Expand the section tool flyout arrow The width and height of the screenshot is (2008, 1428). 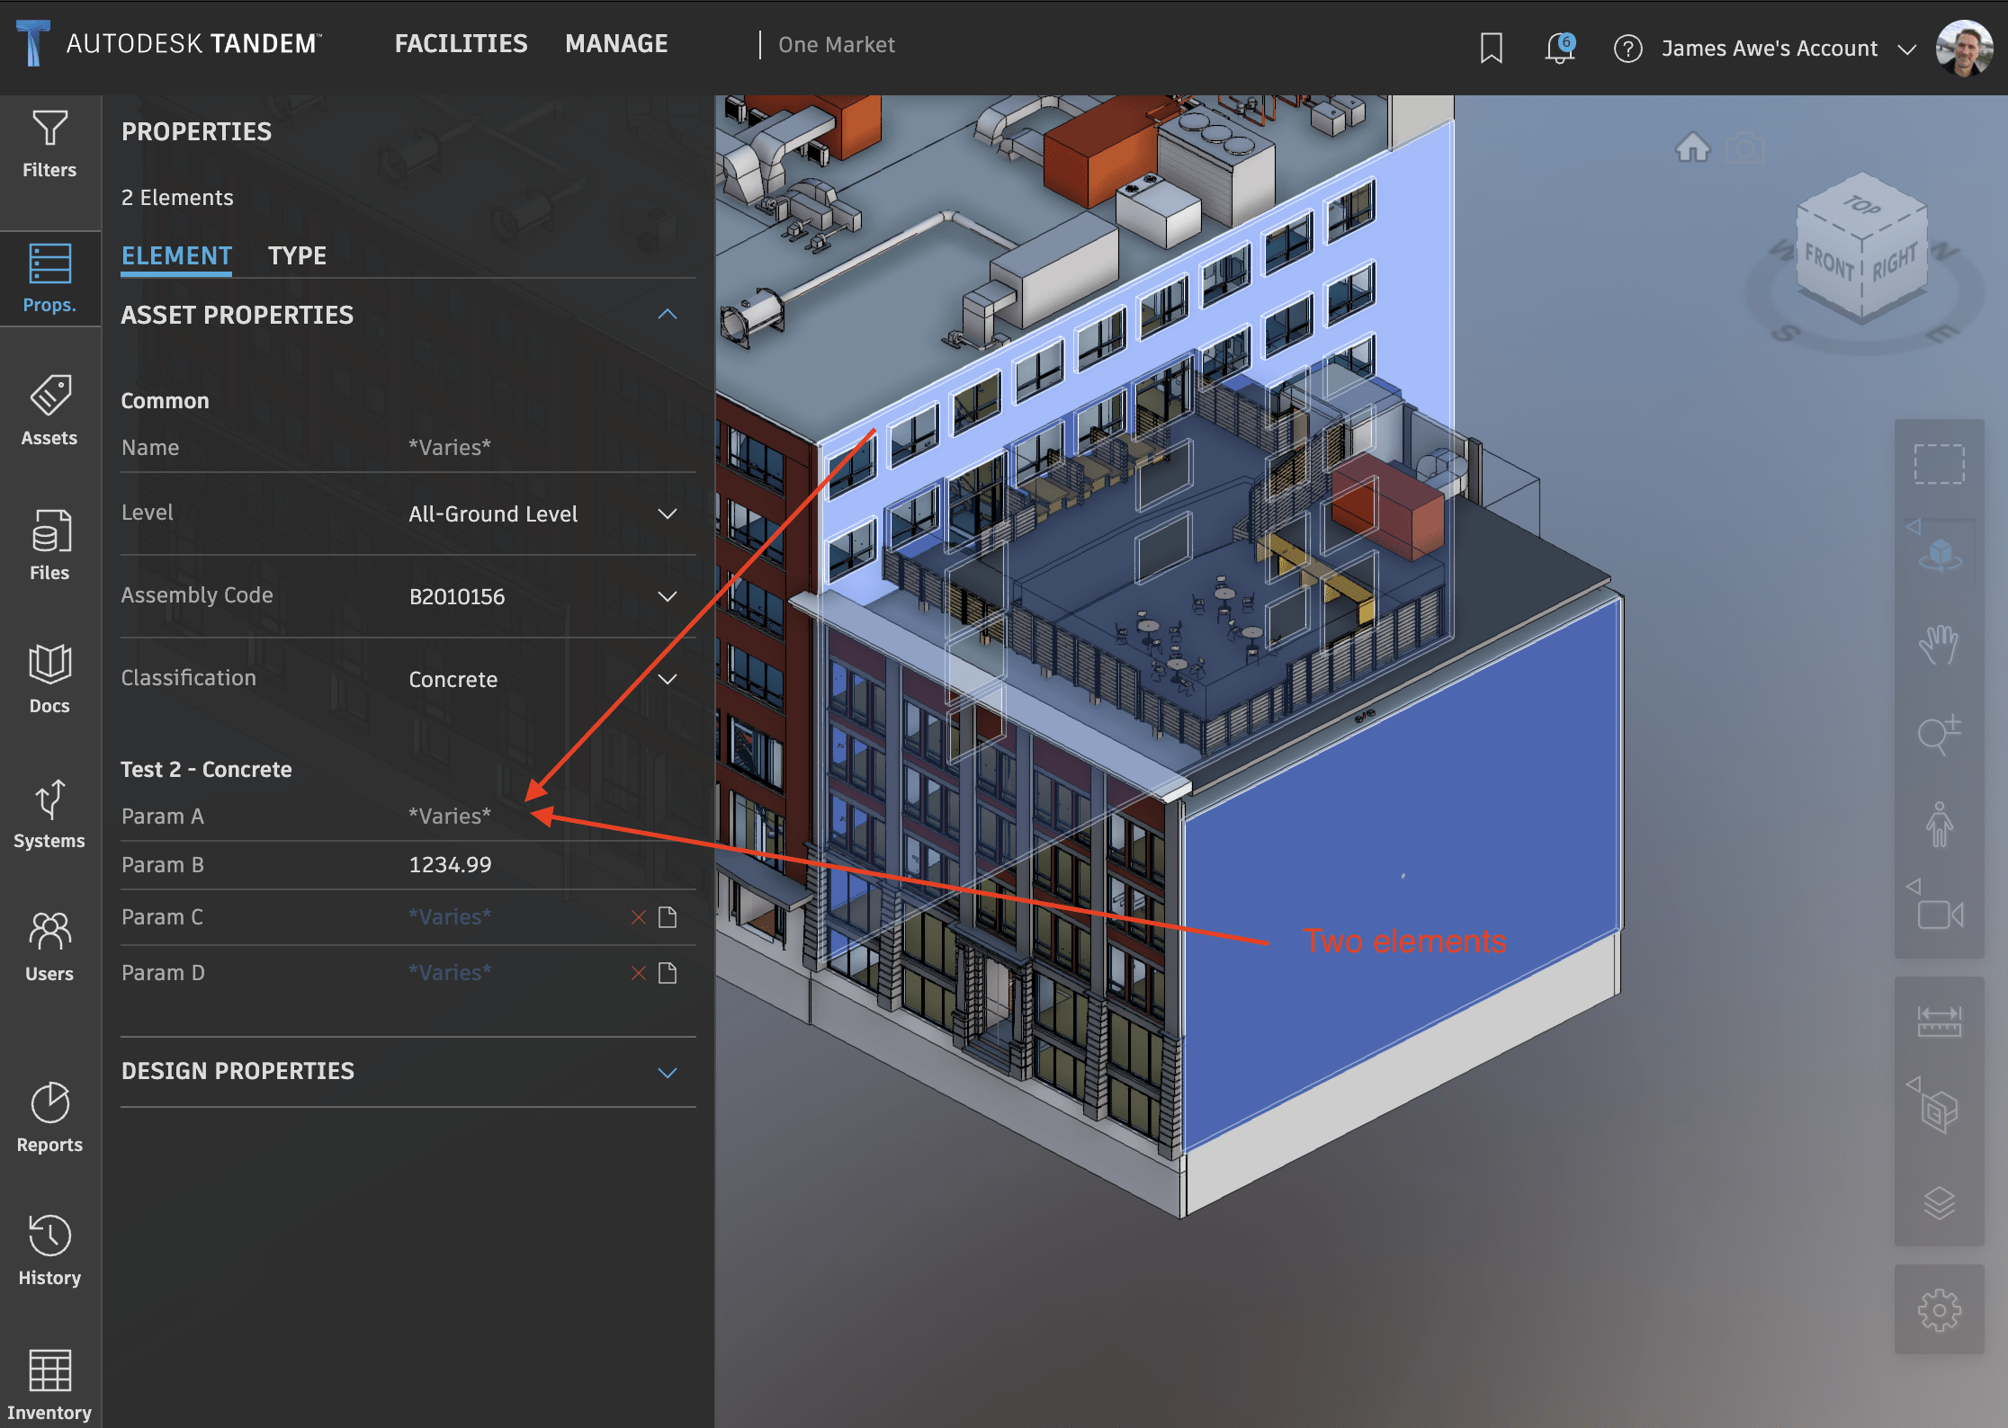point(1914,1084)
